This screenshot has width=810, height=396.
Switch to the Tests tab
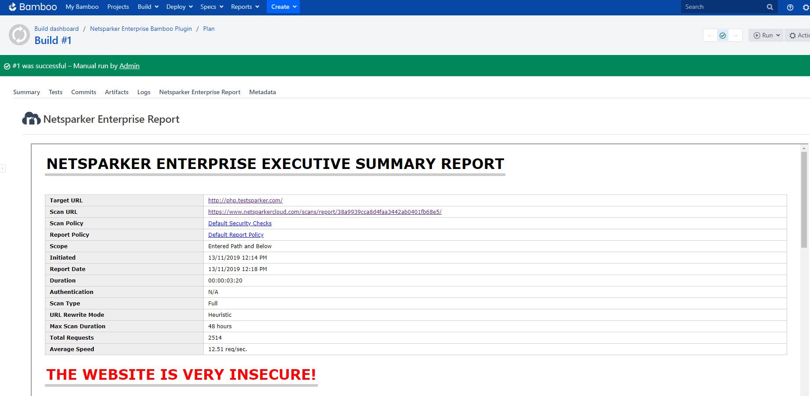pyautogui.click(x=55, y=92)
